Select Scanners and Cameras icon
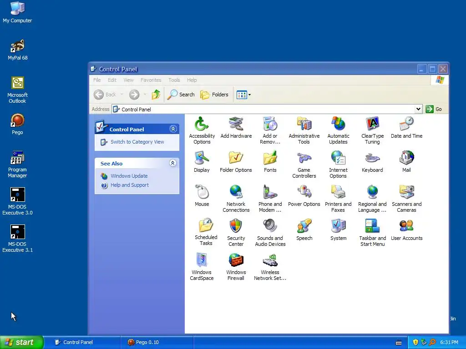Image resolution: width=466 pixels, height=349 pixels. tap(406, 192)
